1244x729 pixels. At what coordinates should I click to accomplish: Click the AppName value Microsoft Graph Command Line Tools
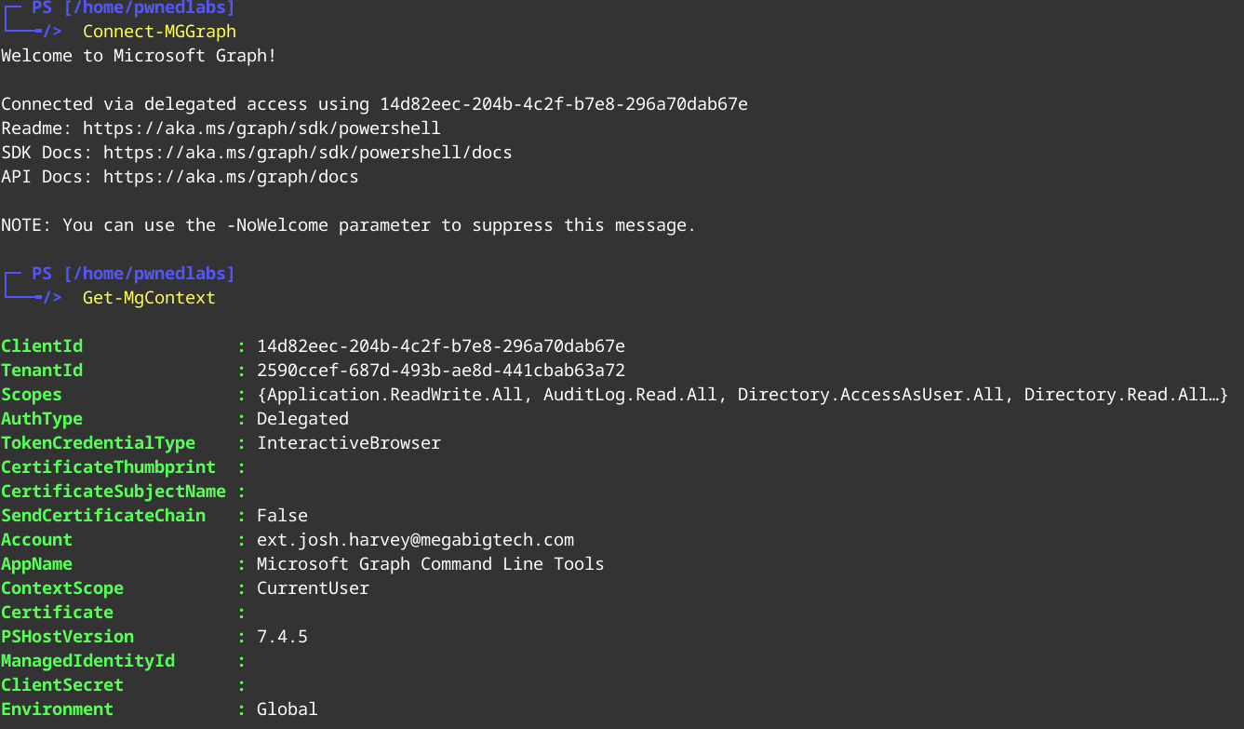[430, 564]
